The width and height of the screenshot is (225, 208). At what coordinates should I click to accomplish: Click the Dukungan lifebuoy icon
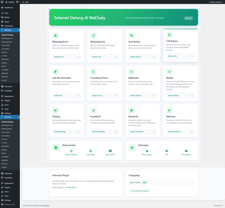132,148
